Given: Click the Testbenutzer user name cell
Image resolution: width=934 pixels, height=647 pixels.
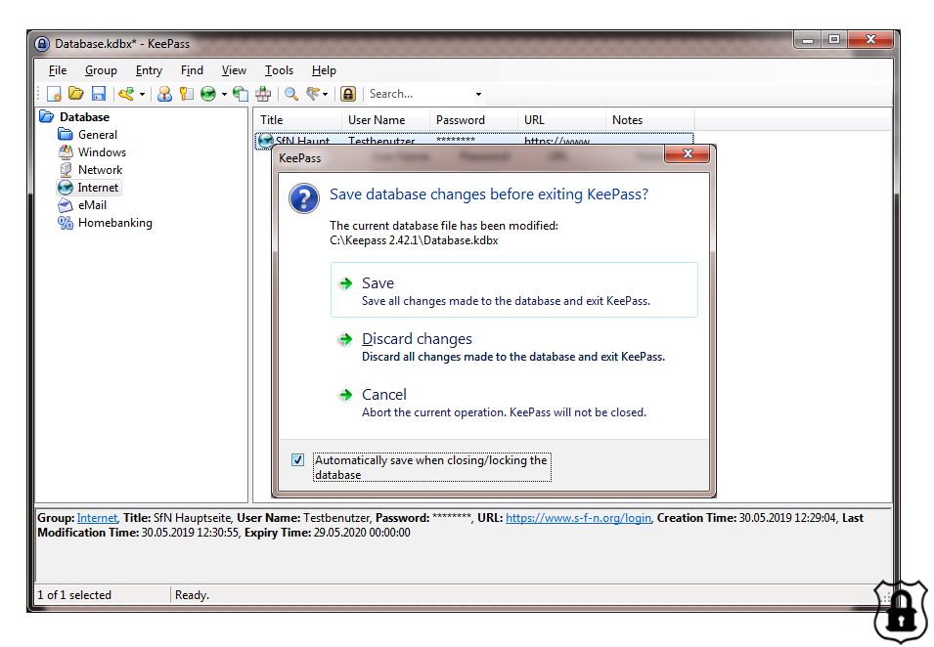Looking at the screenshot, I should [x=381, y=141].
